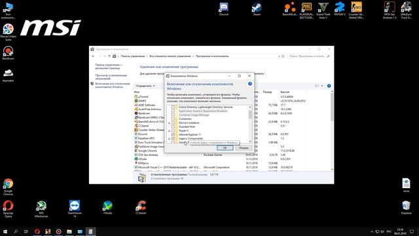Launch the MSI Afterburner desktop icon
This screenshot has width=419, height=236.
[x=41, y=208]
